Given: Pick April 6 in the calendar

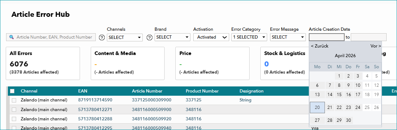Looking at the screenshot, I should point(317,85).
